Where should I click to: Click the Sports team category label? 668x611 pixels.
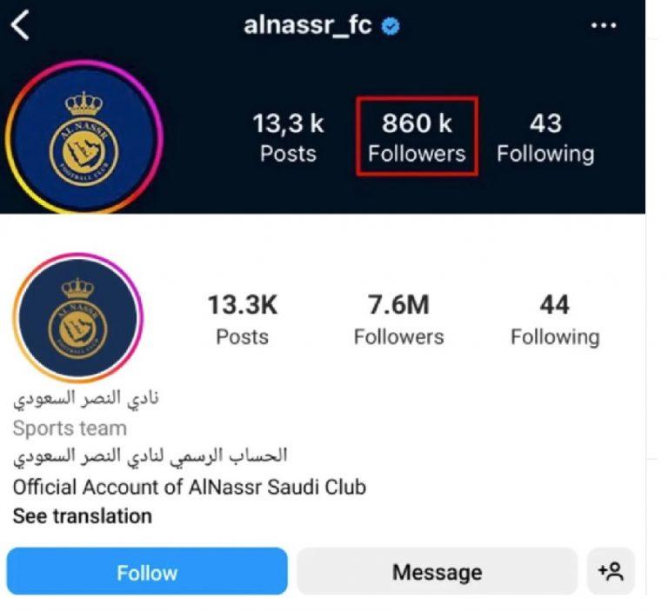[x=70, y=428]
